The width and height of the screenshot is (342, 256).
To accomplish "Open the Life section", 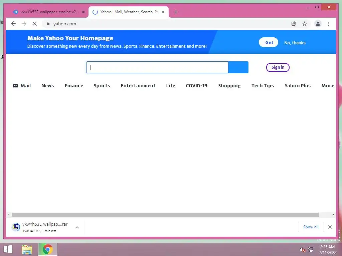I will coord(171,86).
